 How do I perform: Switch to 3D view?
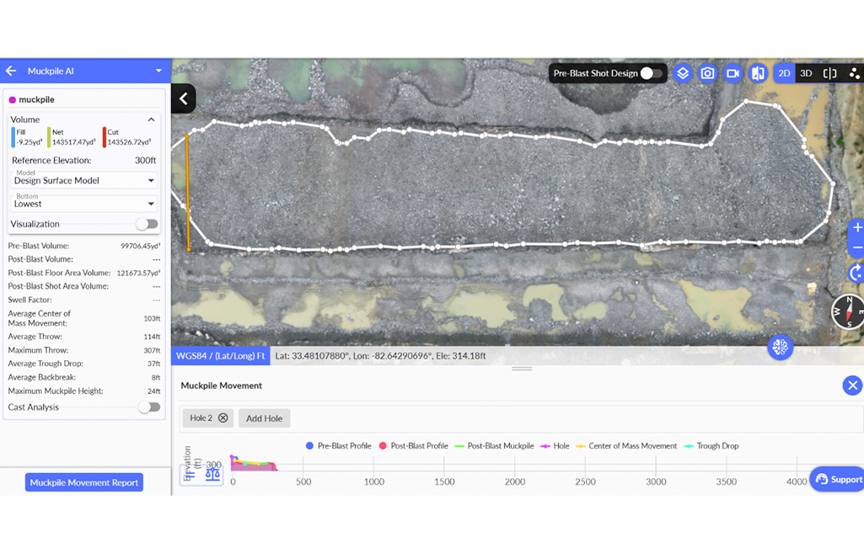(x=806, y=73)
